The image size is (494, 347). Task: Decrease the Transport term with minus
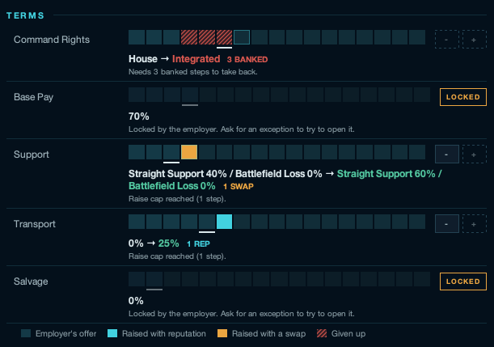click(447, 224)
